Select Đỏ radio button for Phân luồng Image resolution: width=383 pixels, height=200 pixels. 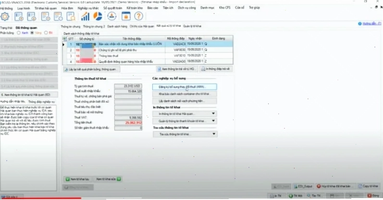[46, 33]
